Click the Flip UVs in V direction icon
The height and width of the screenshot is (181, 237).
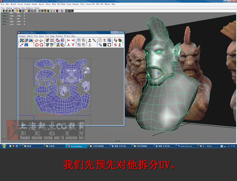coord(41,40)
